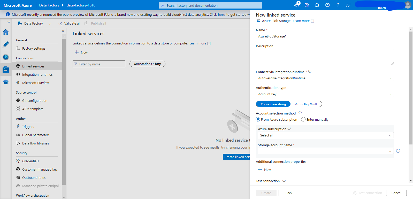Open the settings gear icon
The width and height of the screenshot is (413, 199).
point(327,5)
